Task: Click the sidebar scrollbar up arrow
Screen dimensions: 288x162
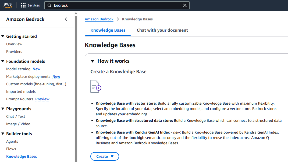Action: tap(76, 13)
